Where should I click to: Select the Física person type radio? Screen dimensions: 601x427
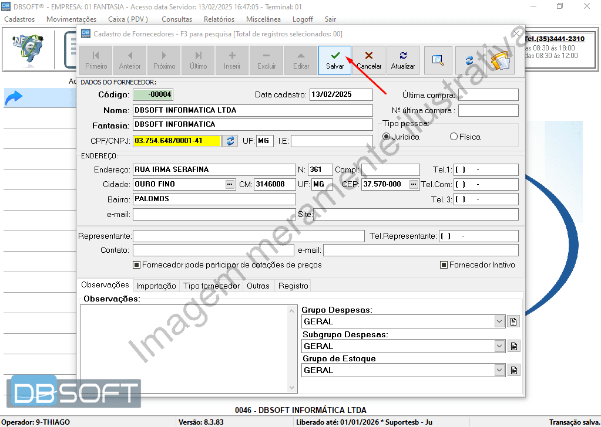click(x=454, y=137)
